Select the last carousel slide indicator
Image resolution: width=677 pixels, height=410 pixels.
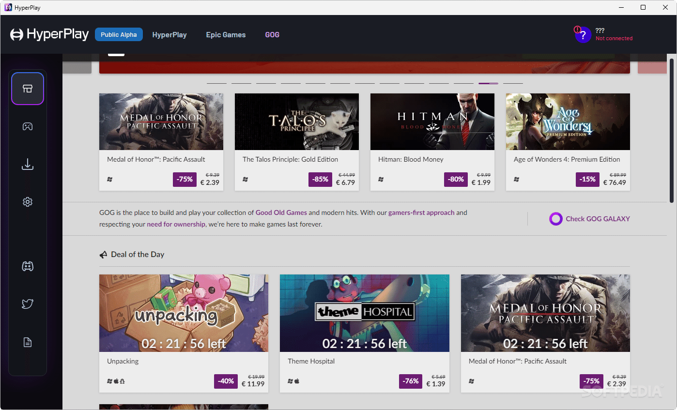click(513, 83)
